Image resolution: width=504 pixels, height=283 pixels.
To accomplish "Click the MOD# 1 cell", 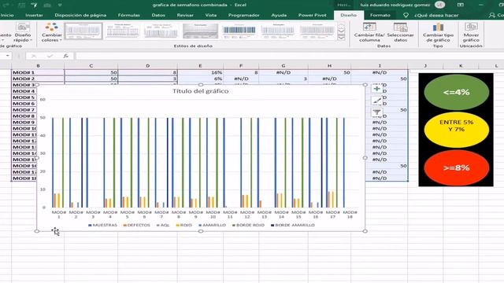I will point(38,72).
